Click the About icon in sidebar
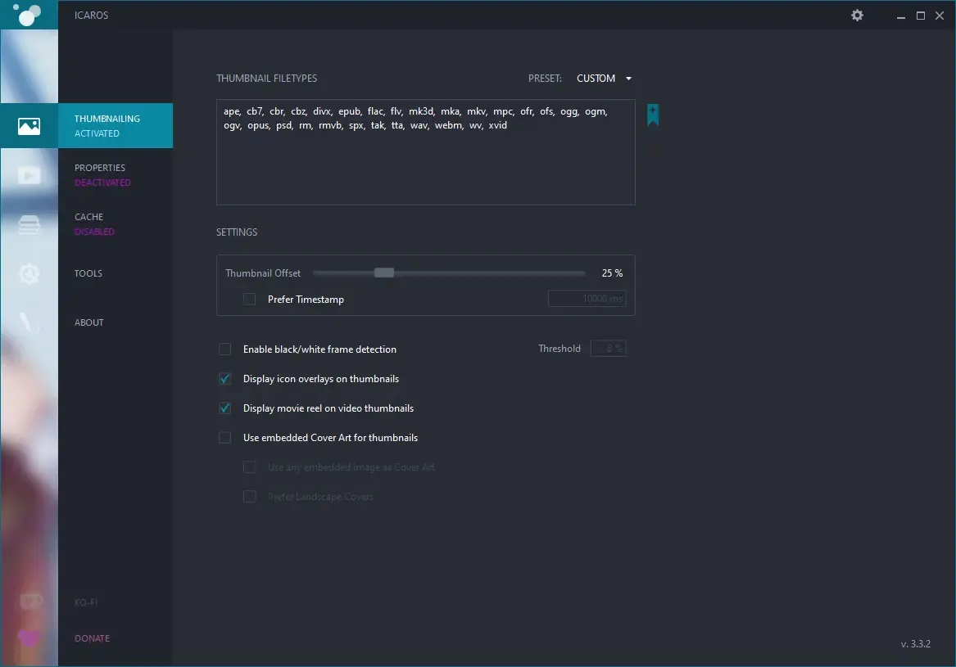956x667 pixels. pyautogui.click(x=29, y=322)
